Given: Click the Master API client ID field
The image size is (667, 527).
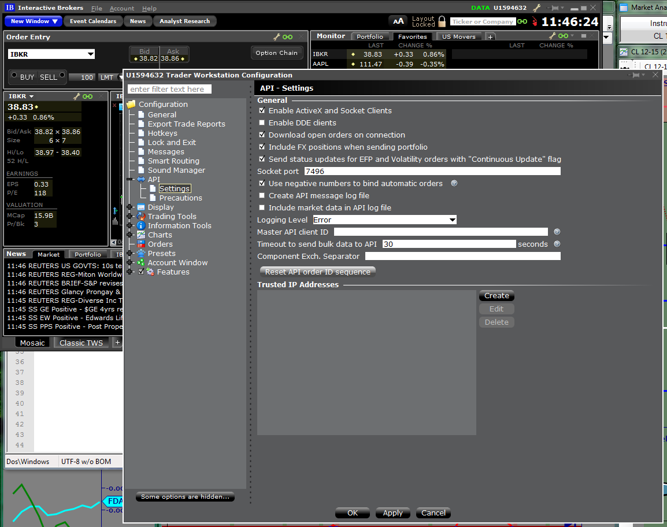Looking at the screenshot, I should [x=440, y=232].
